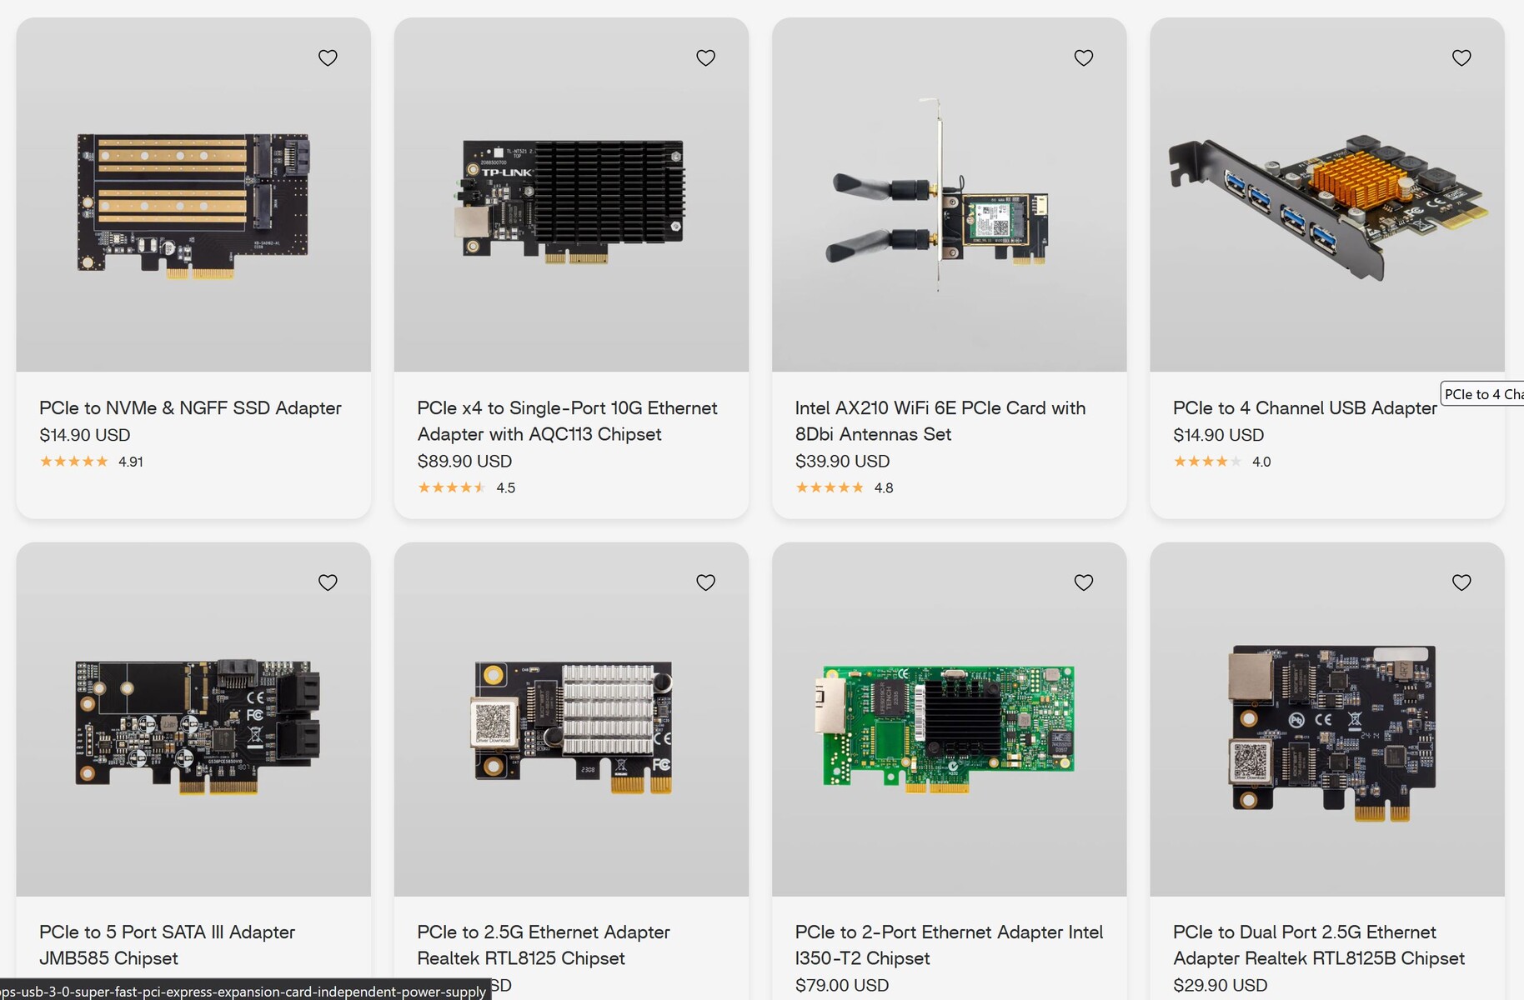Click the NVMe SSD adapter product image
This screenshot has height=1000, width=1524.
pyautogui.click(x=193, y=204)
